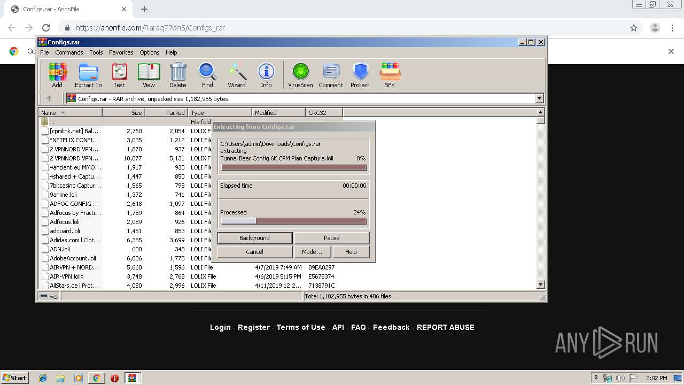Click the Chrome address bar URL

150,28
